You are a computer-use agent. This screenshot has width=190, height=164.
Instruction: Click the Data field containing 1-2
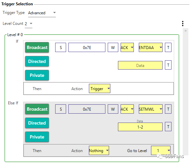pos(140,127)
